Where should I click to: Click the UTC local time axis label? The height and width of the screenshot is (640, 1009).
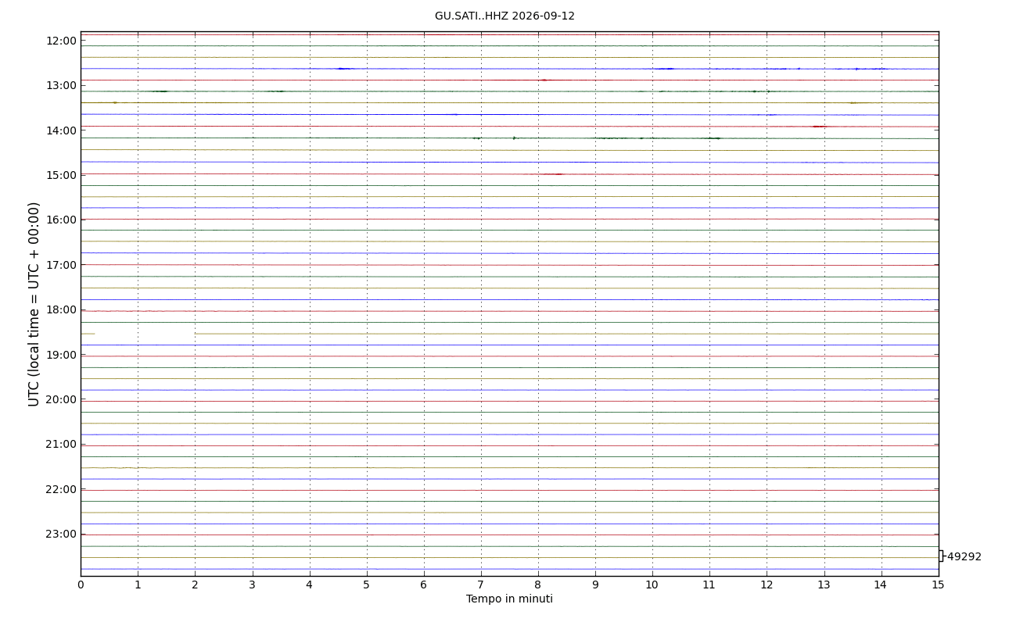pyautogui.click(x=34, y=304)
